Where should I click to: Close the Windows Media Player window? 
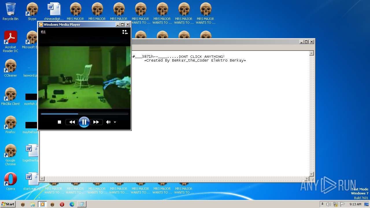click(128, 25)
